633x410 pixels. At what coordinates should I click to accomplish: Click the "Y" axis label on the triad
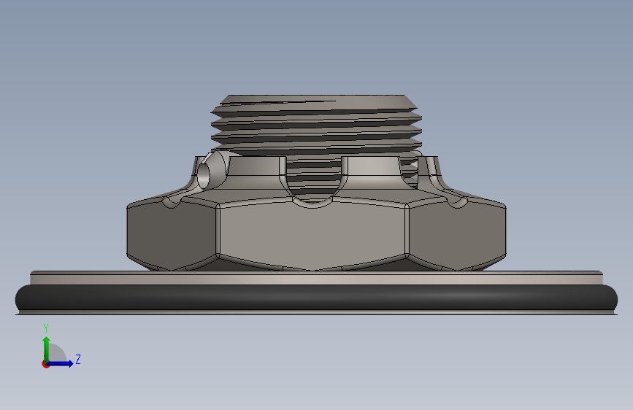46,328
